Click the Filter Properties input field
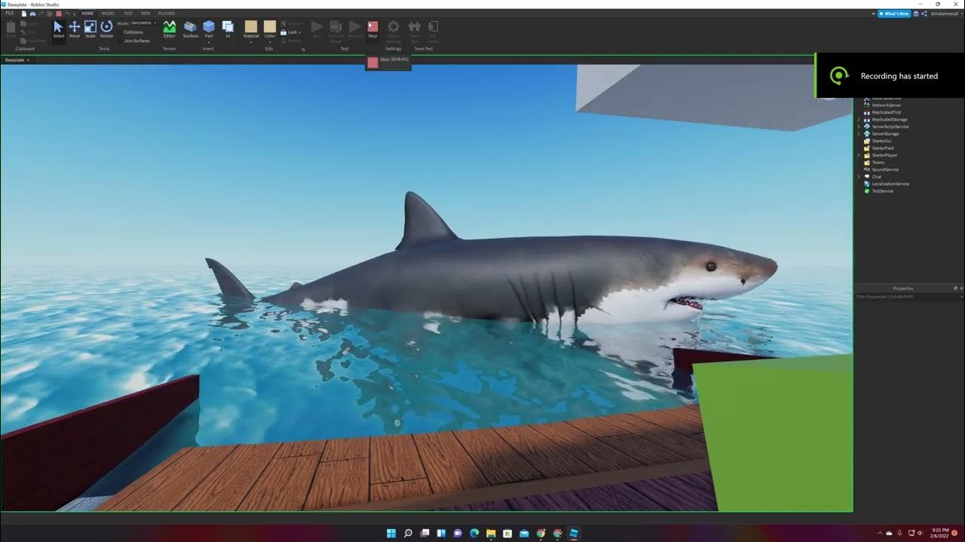 (908, 297)
